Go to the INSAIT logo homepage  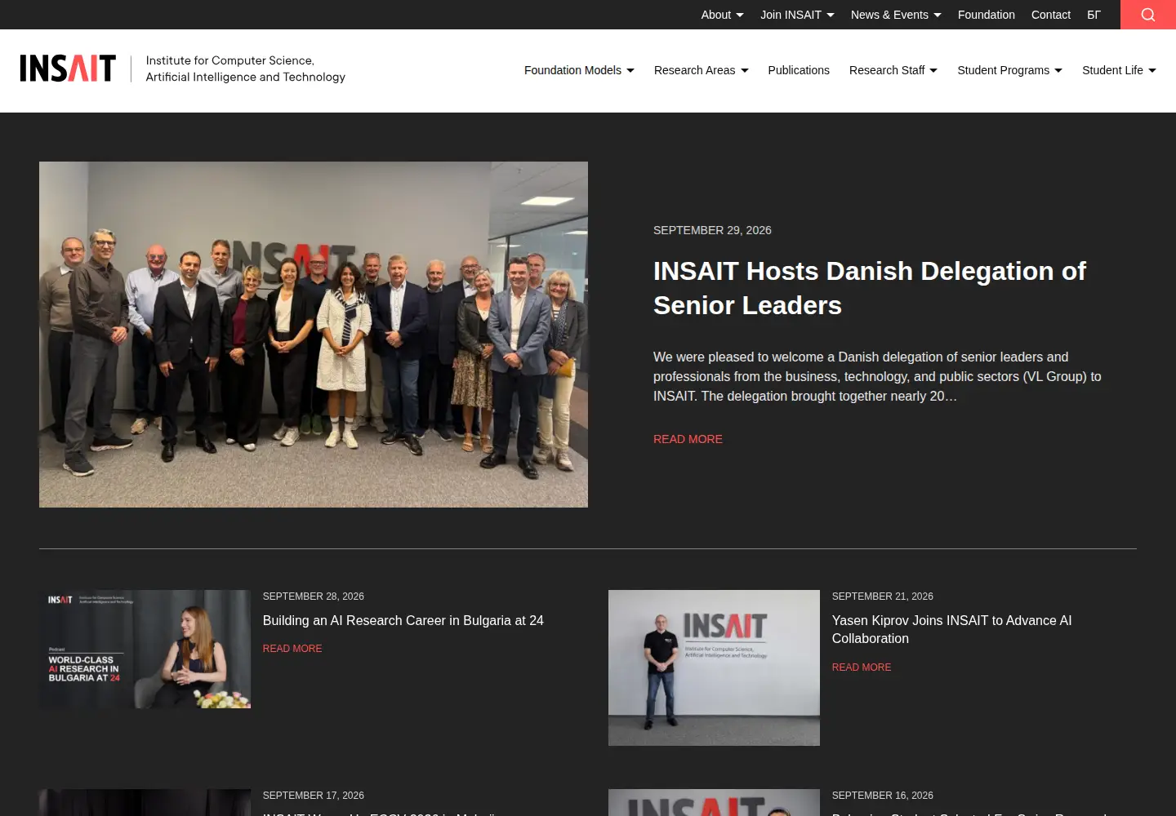tap(68, 69)
